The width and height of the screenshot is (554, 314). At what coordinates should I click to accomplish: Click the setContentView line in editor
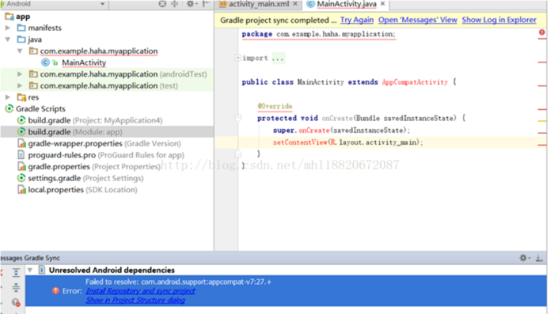[347, 142]
